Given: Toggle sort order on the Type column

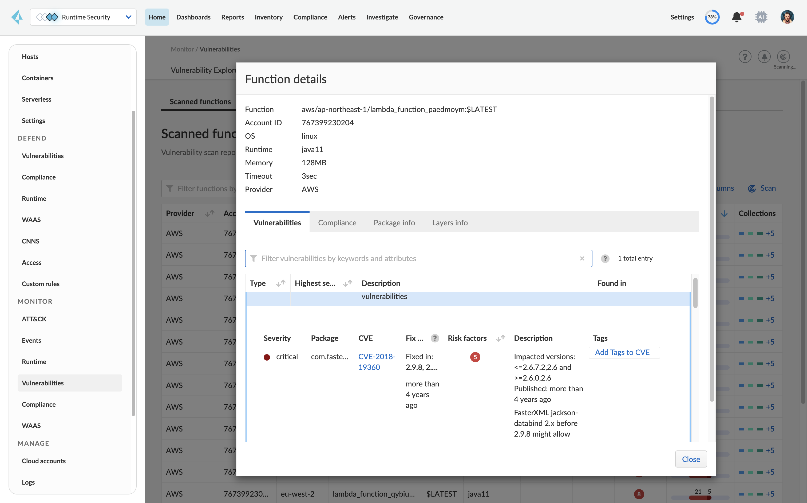Looking at the screenshot, I should click(281, 283).
